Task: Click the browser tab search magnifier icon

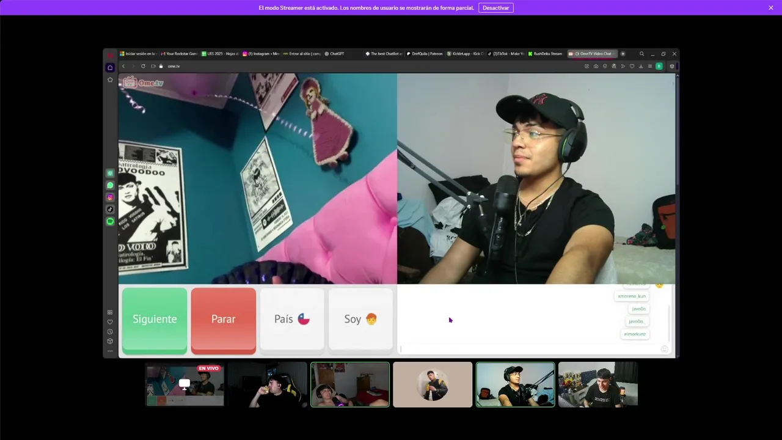Action: coord(641,54)
